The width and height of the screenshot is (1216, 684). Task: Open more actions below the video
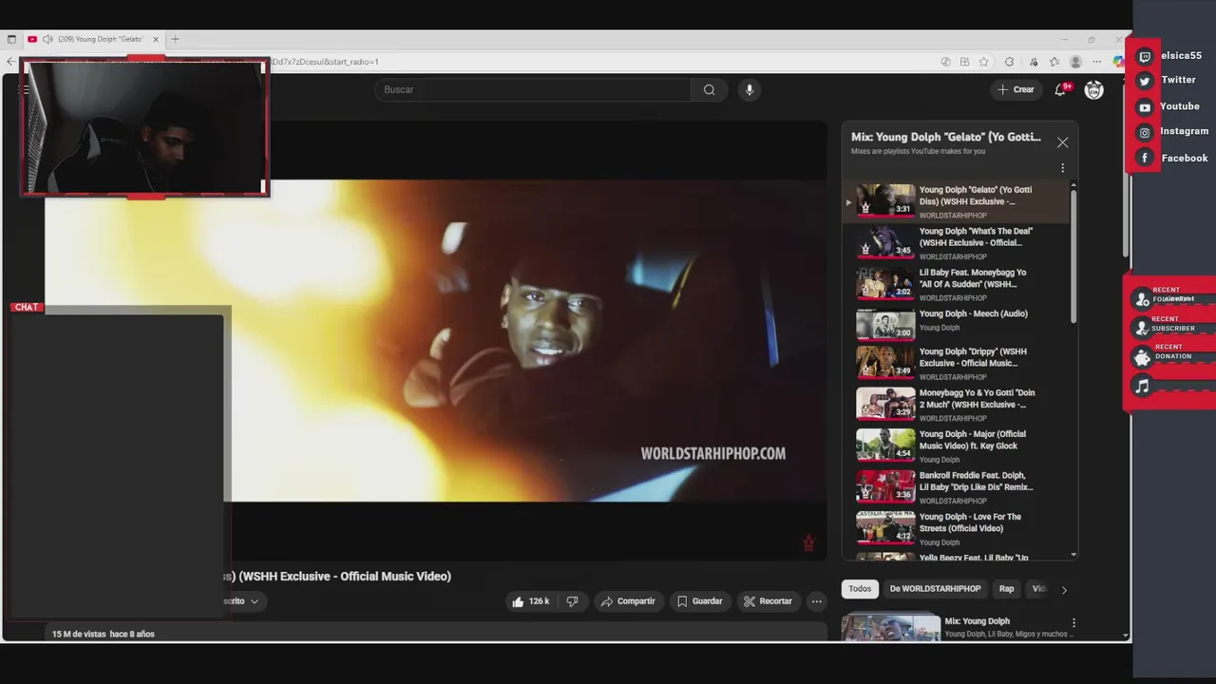(x=816, y=601)
